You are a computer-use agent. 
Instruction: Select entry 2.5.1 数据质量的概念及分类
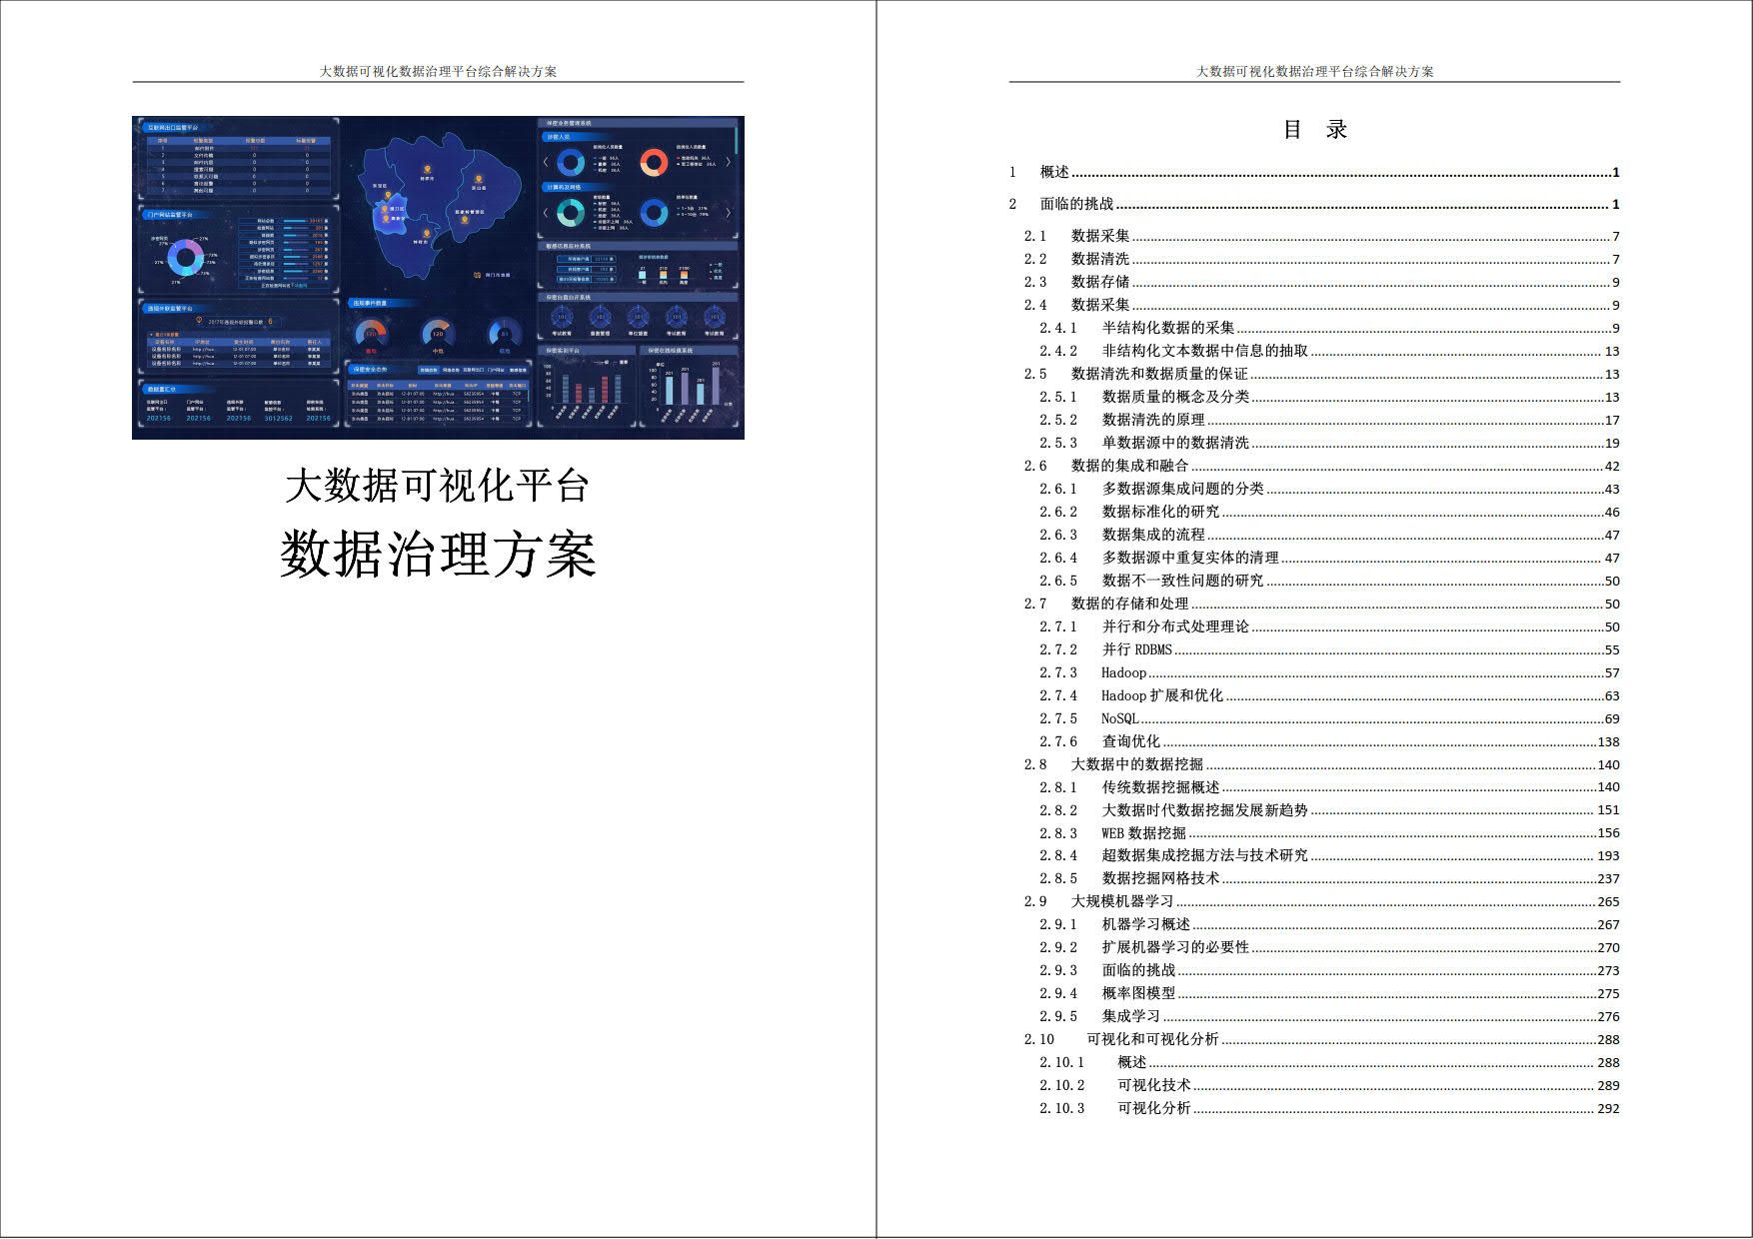click(x=1329, y=397)
